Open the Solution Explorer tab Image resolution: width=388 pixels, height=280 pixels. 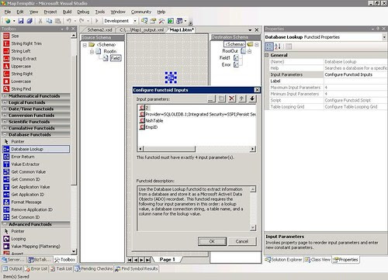(x=283, y=260)
